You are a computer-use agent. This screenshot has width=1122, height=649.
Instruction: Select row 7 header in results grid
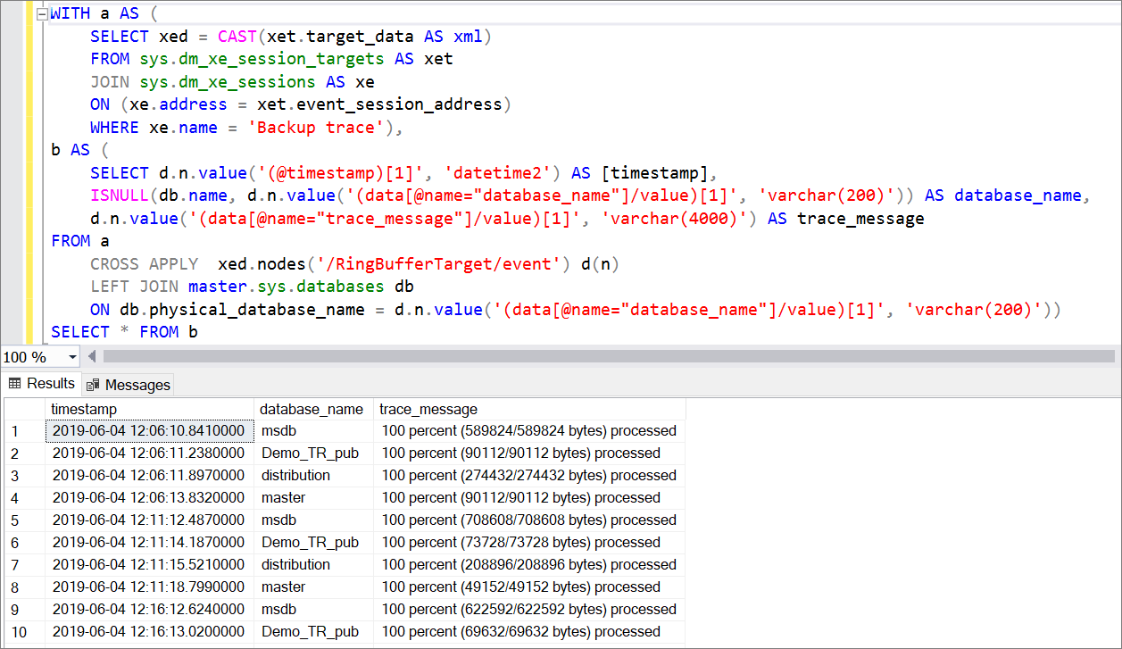point(24,564)
